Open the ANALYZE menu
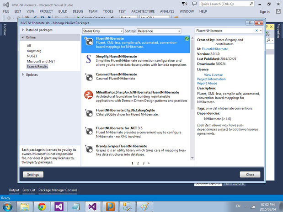The height and width of the screenshot is (212, 283). [167, 11]
